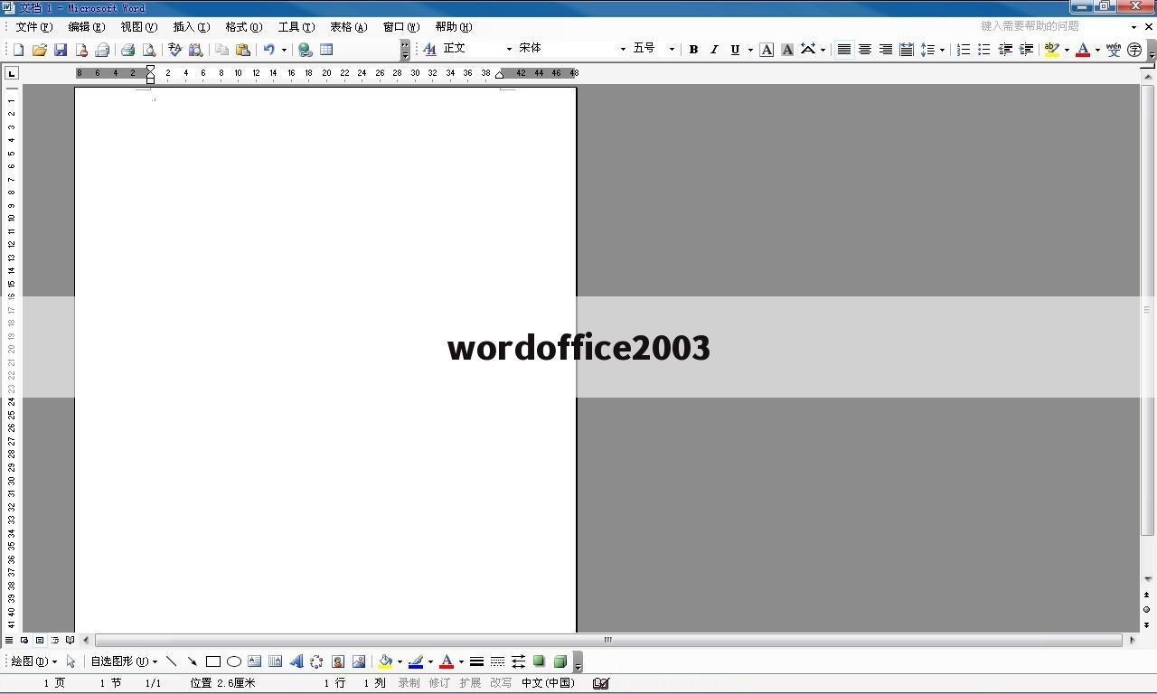Align text to the right
1157x694 pixels.
pos(885,50)
